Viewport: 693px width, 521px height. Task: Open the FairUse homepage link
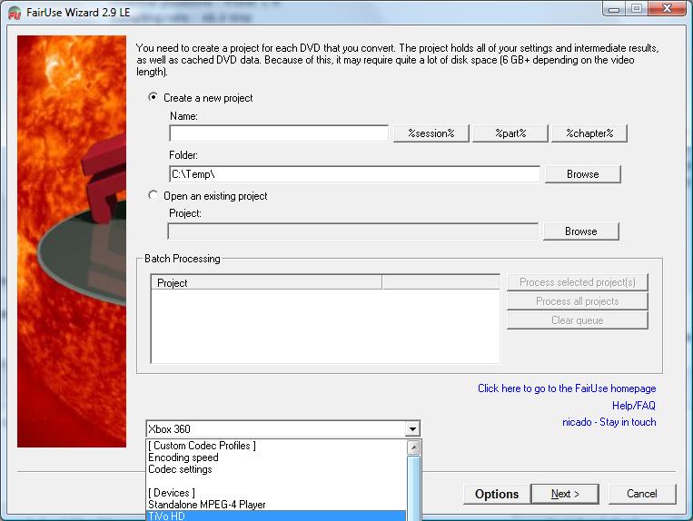pyautogui.click(x=567, y=388)
